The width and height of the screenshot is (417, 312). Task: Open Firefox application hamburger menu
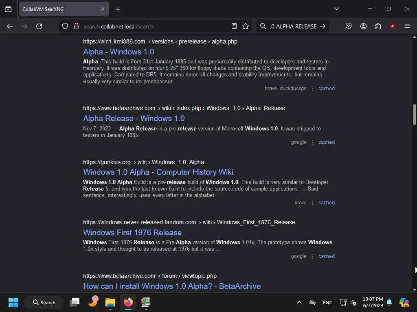[407, 26]
